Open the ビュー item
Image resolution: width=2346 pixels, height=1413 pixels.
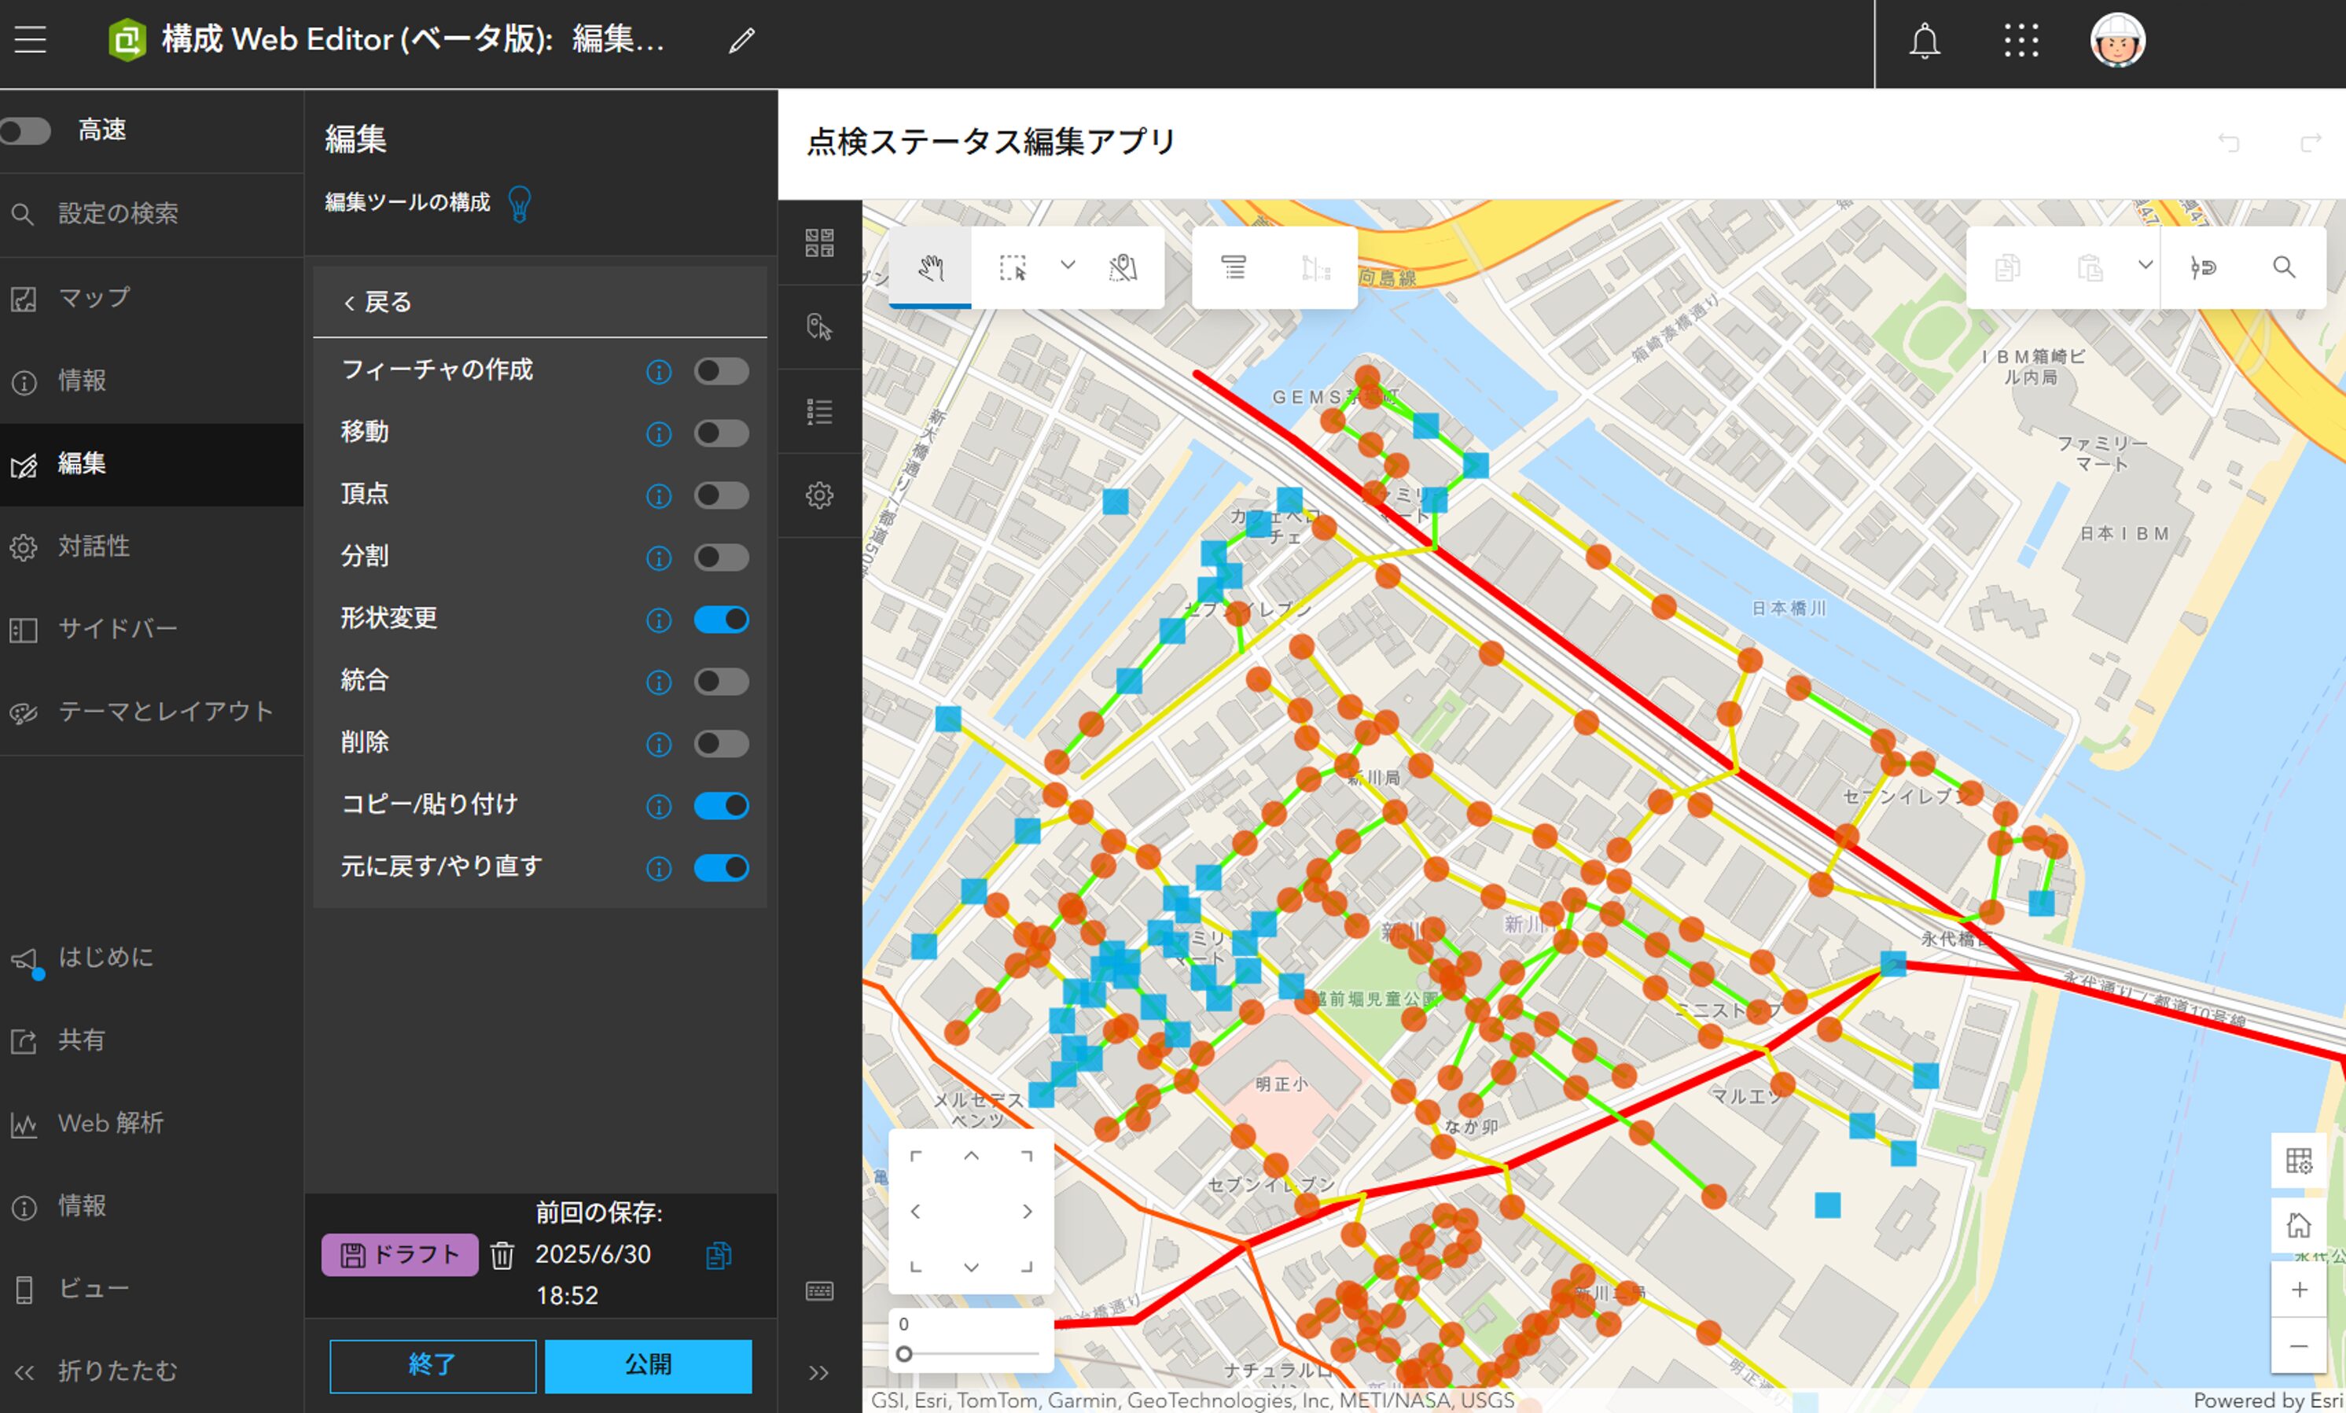(153, 1290)
